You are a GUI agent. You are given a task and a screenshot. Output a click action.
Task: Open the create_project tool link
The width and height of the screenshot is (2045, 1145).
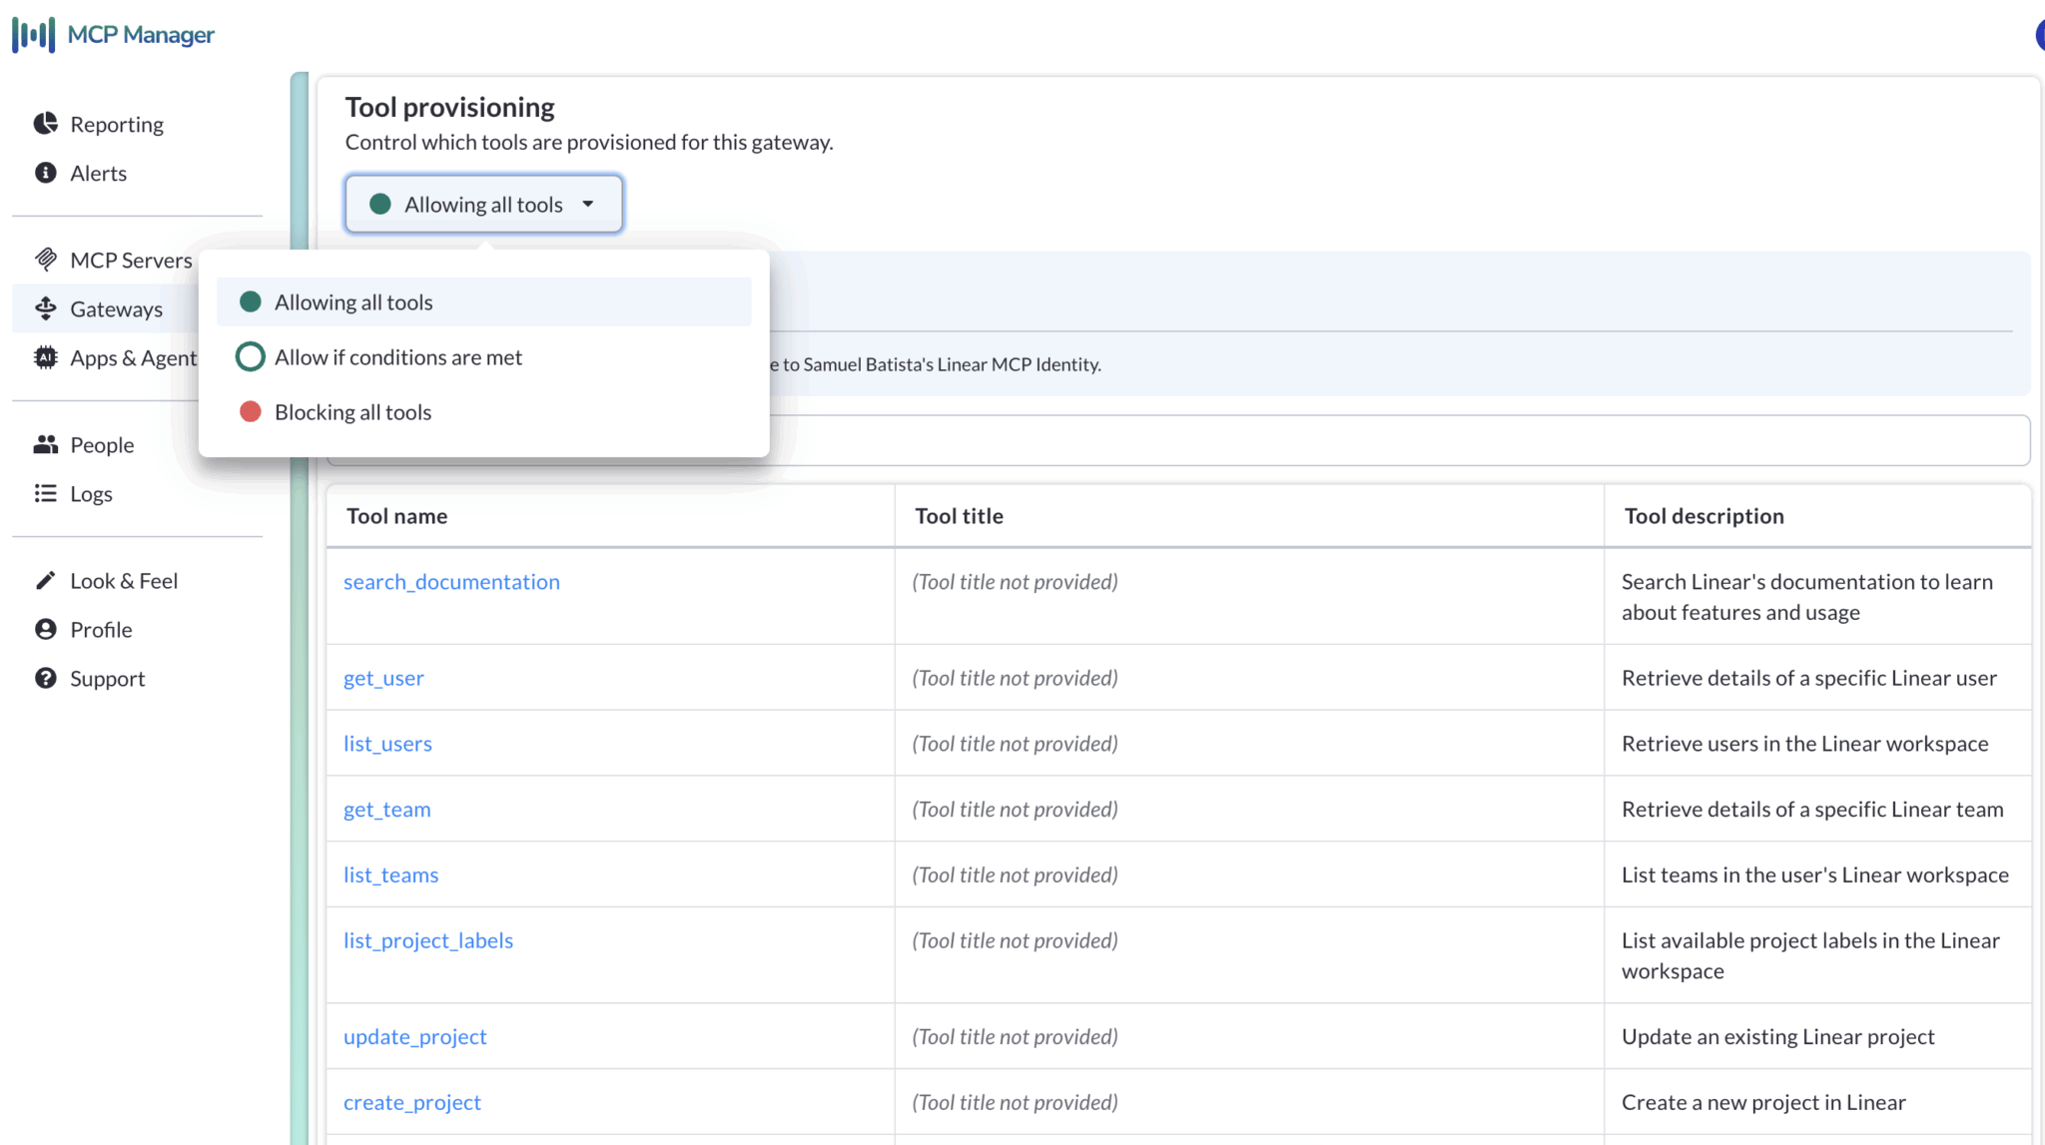click(x=411, y=1102)
